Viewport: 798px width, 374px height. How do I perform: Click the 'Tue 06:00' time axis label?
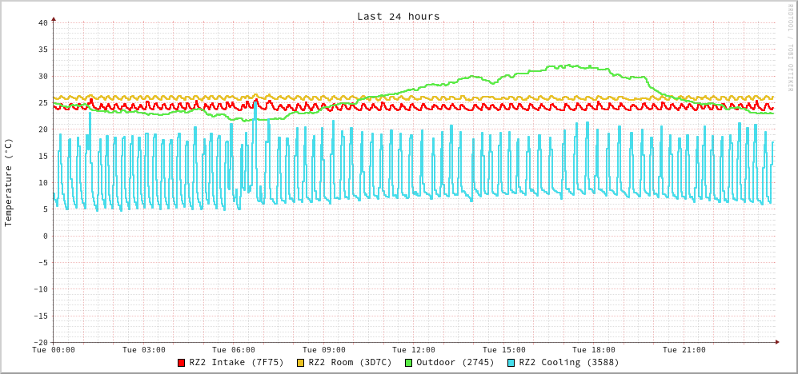coord(234,350)
